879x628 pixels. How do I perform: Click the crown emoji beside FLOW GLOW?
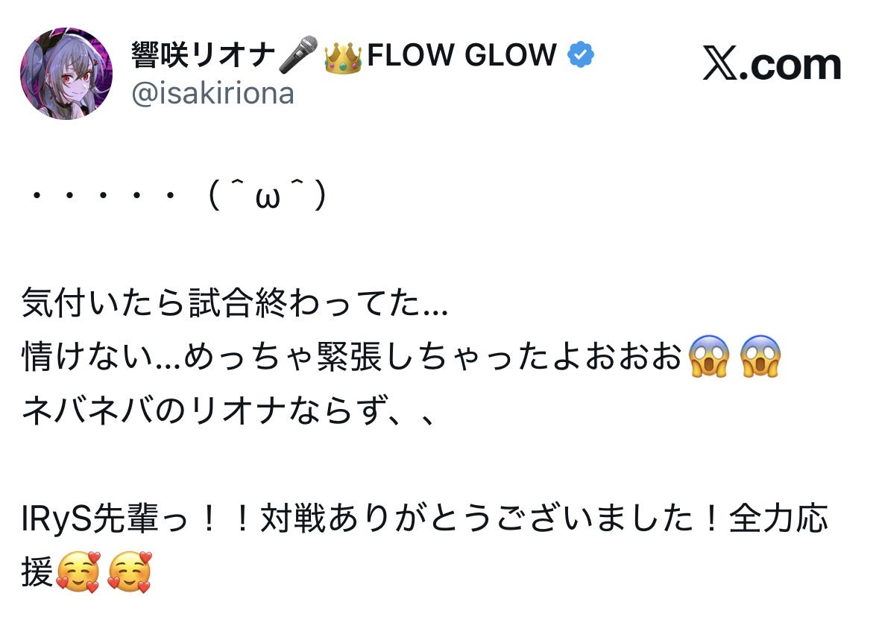coord(343,56)
